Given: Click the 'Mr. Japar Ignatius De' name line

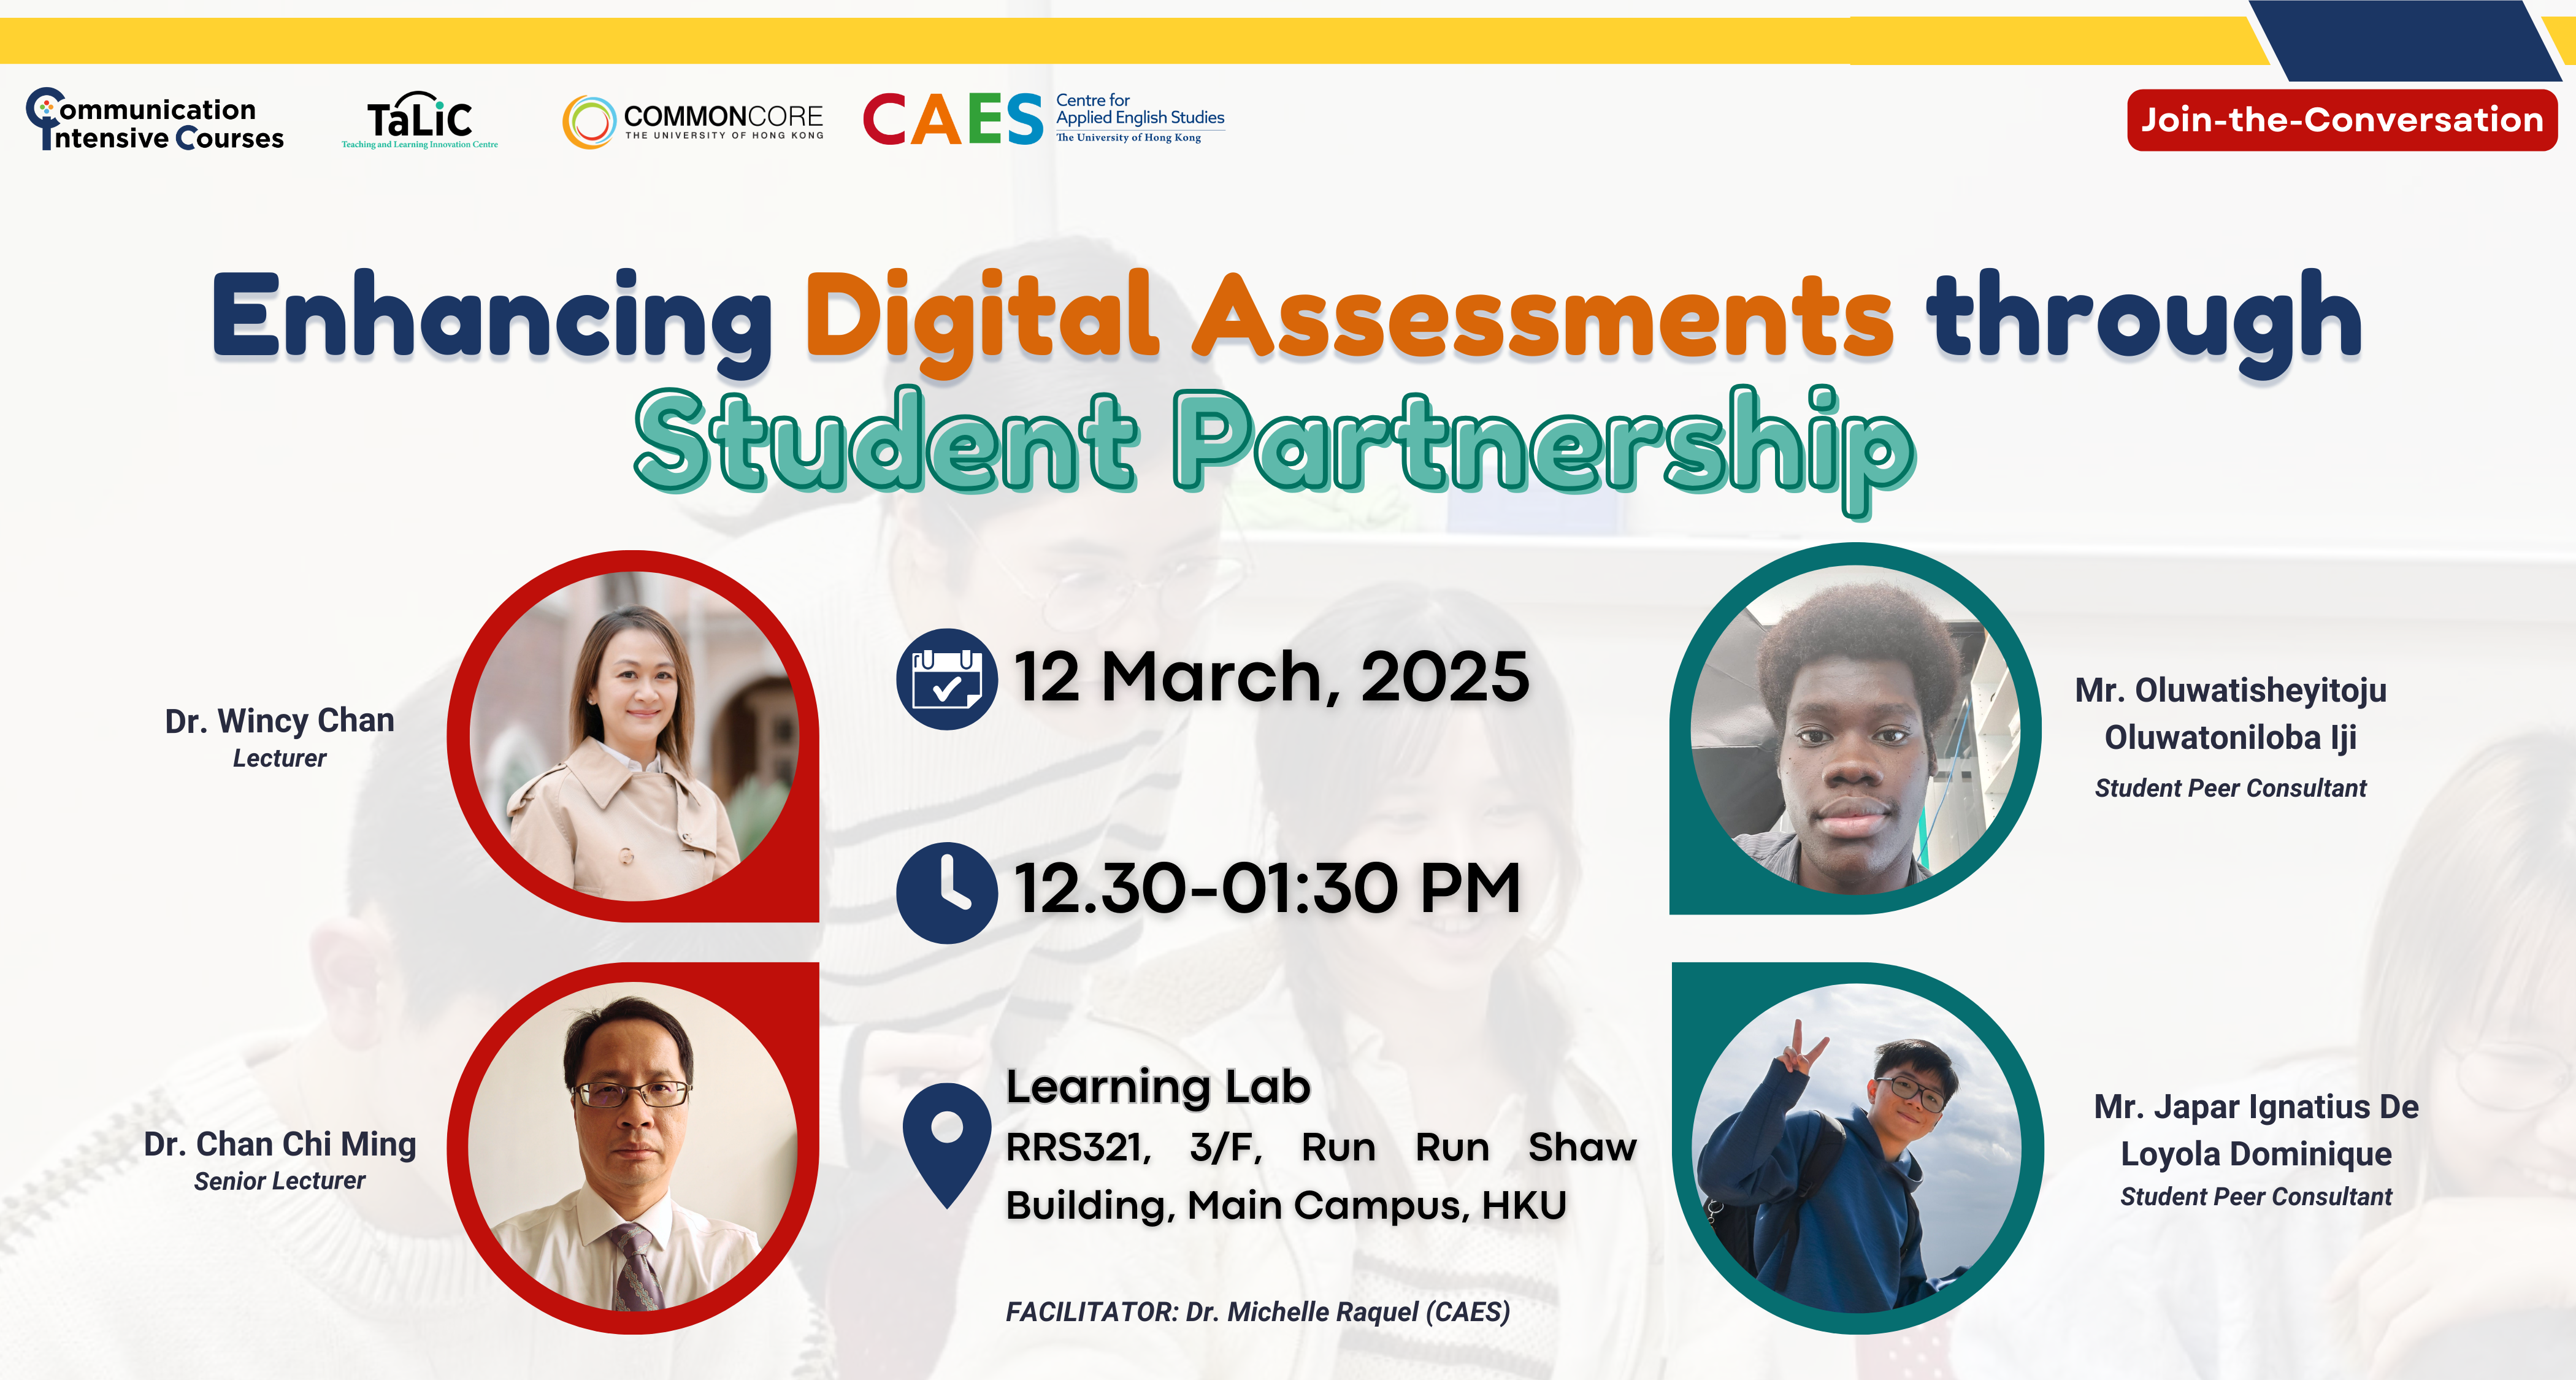Looking at the screenshot, I should pyautogui.click(x=2257, y=1107).
